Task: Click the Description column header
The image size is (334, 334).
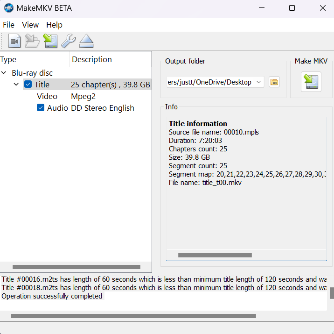Action: tap(111, 59)
